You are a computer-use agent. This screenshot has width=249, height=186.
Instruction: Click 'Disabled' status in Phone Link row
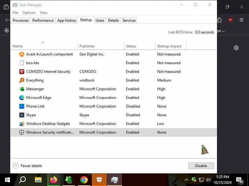(133, 106)
